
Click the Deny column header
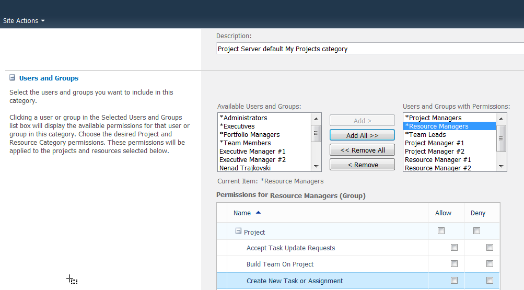pyautogui.click(x=478, y=213)
